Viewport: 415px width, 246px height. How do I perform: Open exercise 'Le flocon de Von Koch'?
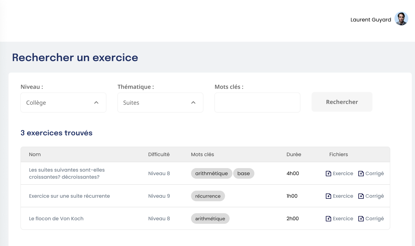pos(56,219)
